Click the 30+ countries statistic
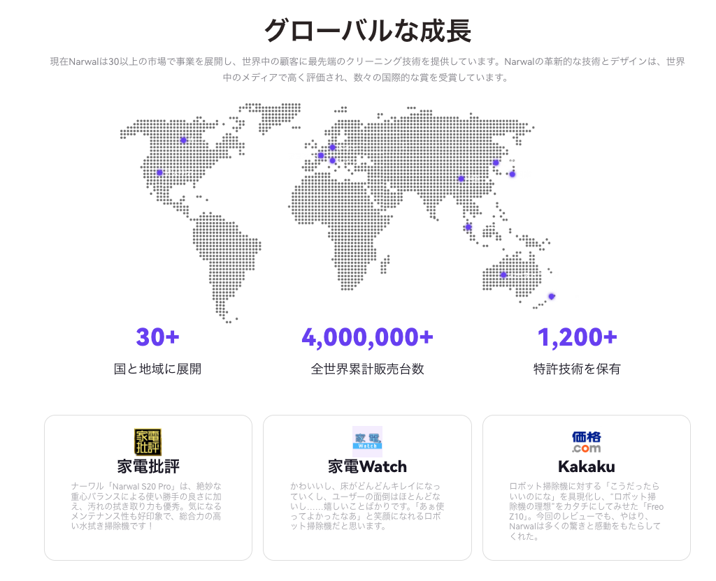The image size is (716, 581). pyautogui.click(x=157, y=337)
